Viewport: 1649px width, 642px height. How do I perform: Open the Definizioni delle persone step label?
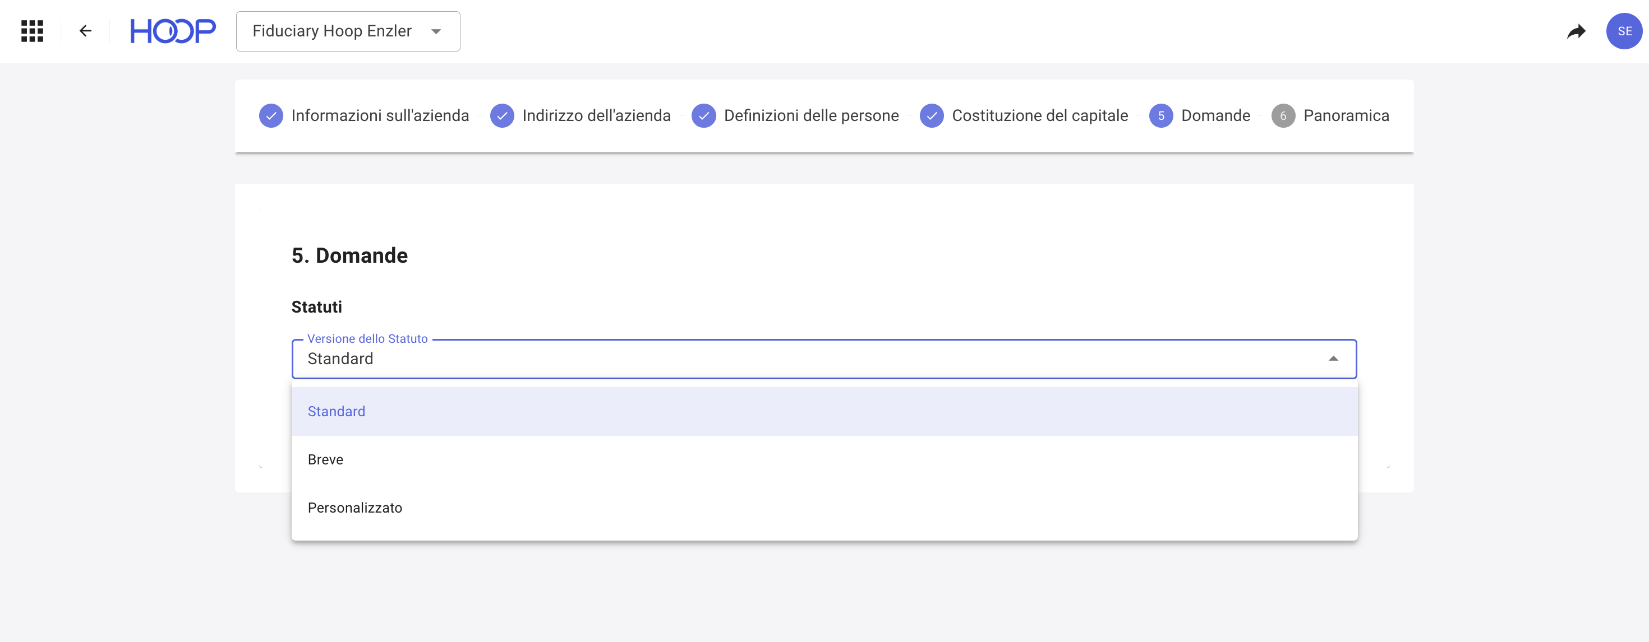pos(811,116)
